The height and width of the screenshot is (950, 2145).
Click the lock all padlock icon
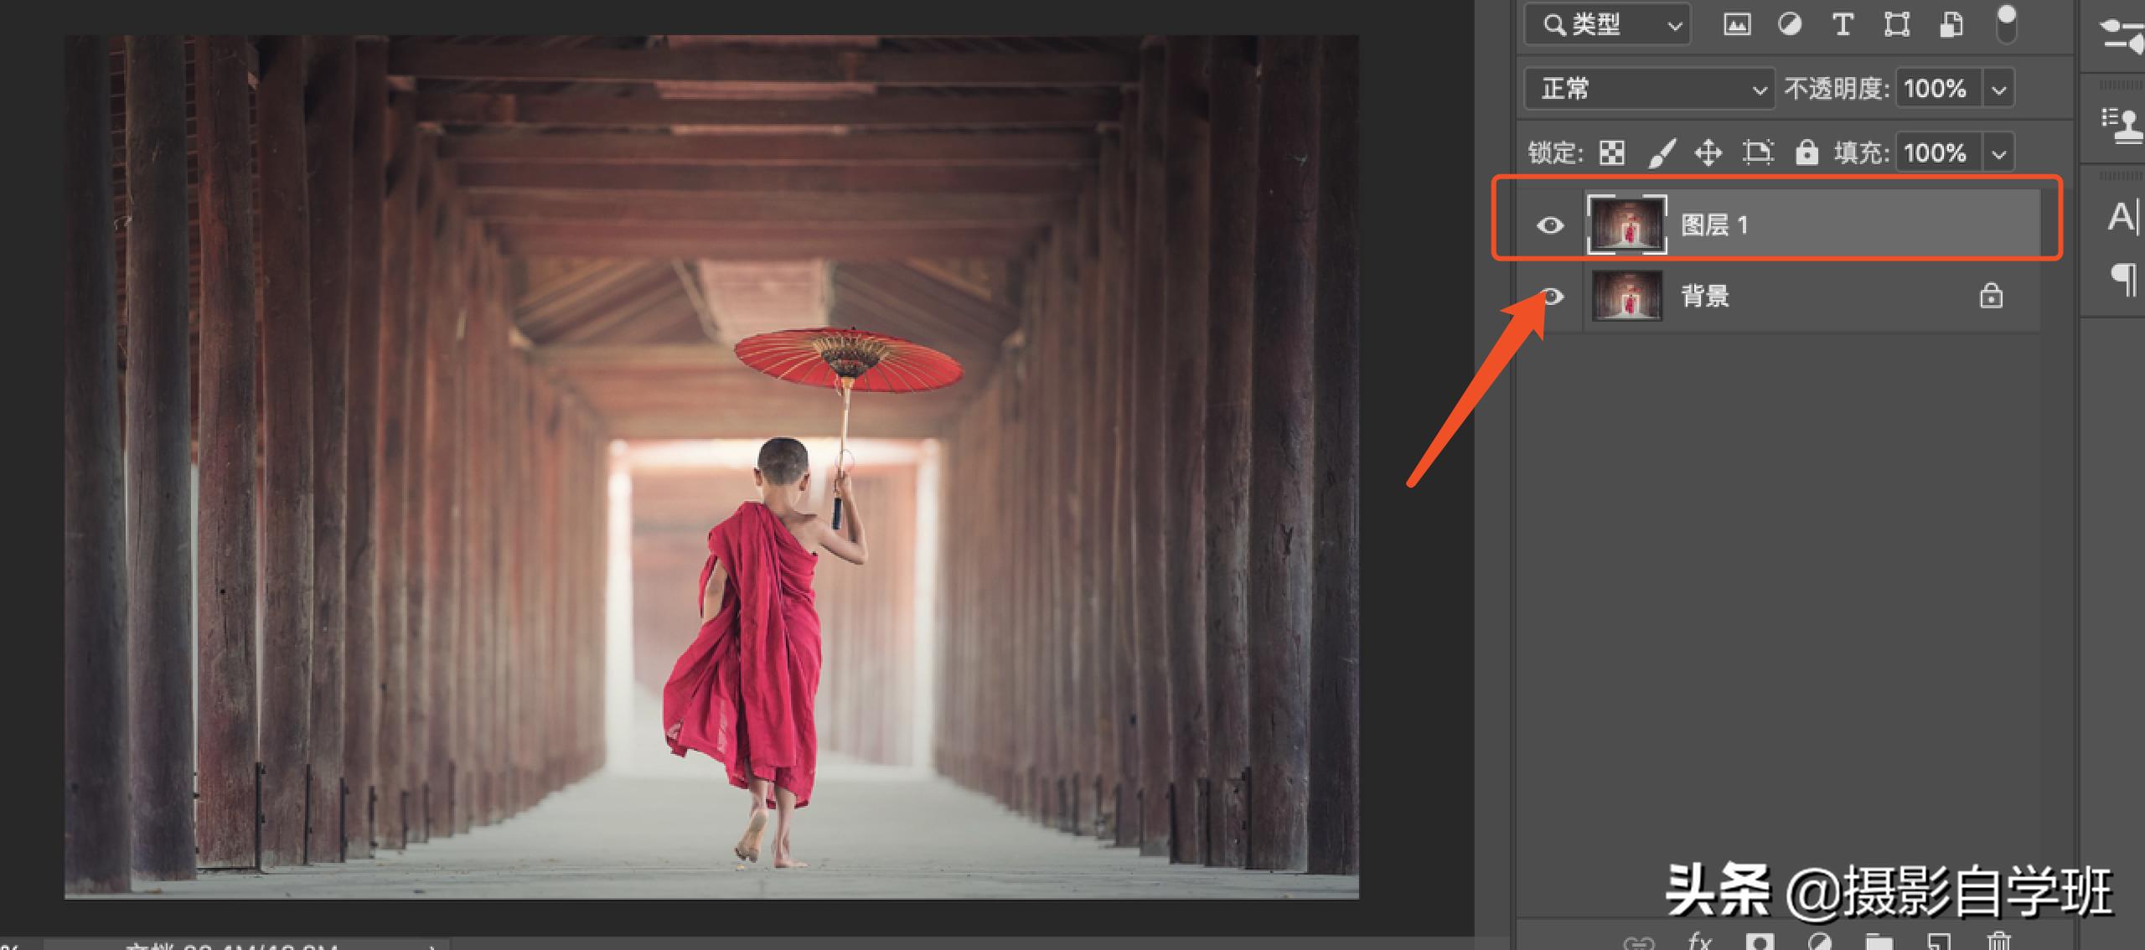click(x=1806, y=152)
